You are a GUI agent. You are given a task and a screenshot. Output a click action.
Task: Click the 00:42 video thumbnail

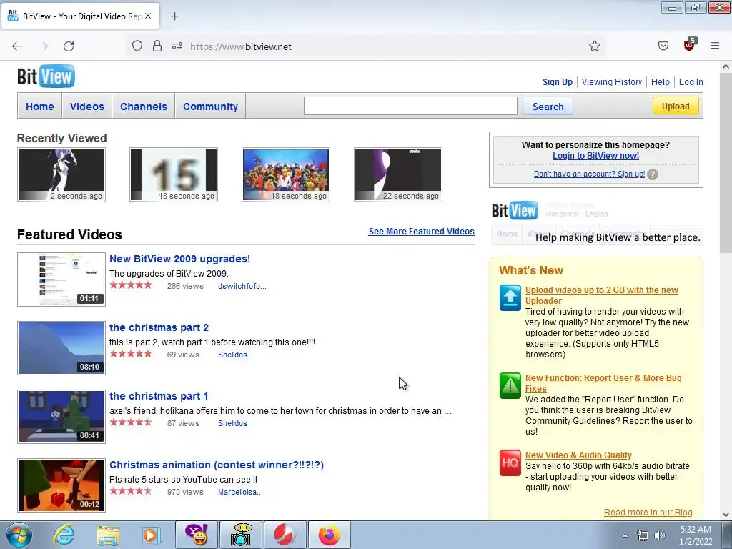(x=61, y=485)
